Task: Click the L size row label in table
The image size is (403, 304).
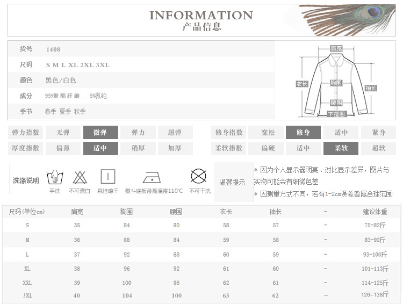Action: (x=27, y=255)
